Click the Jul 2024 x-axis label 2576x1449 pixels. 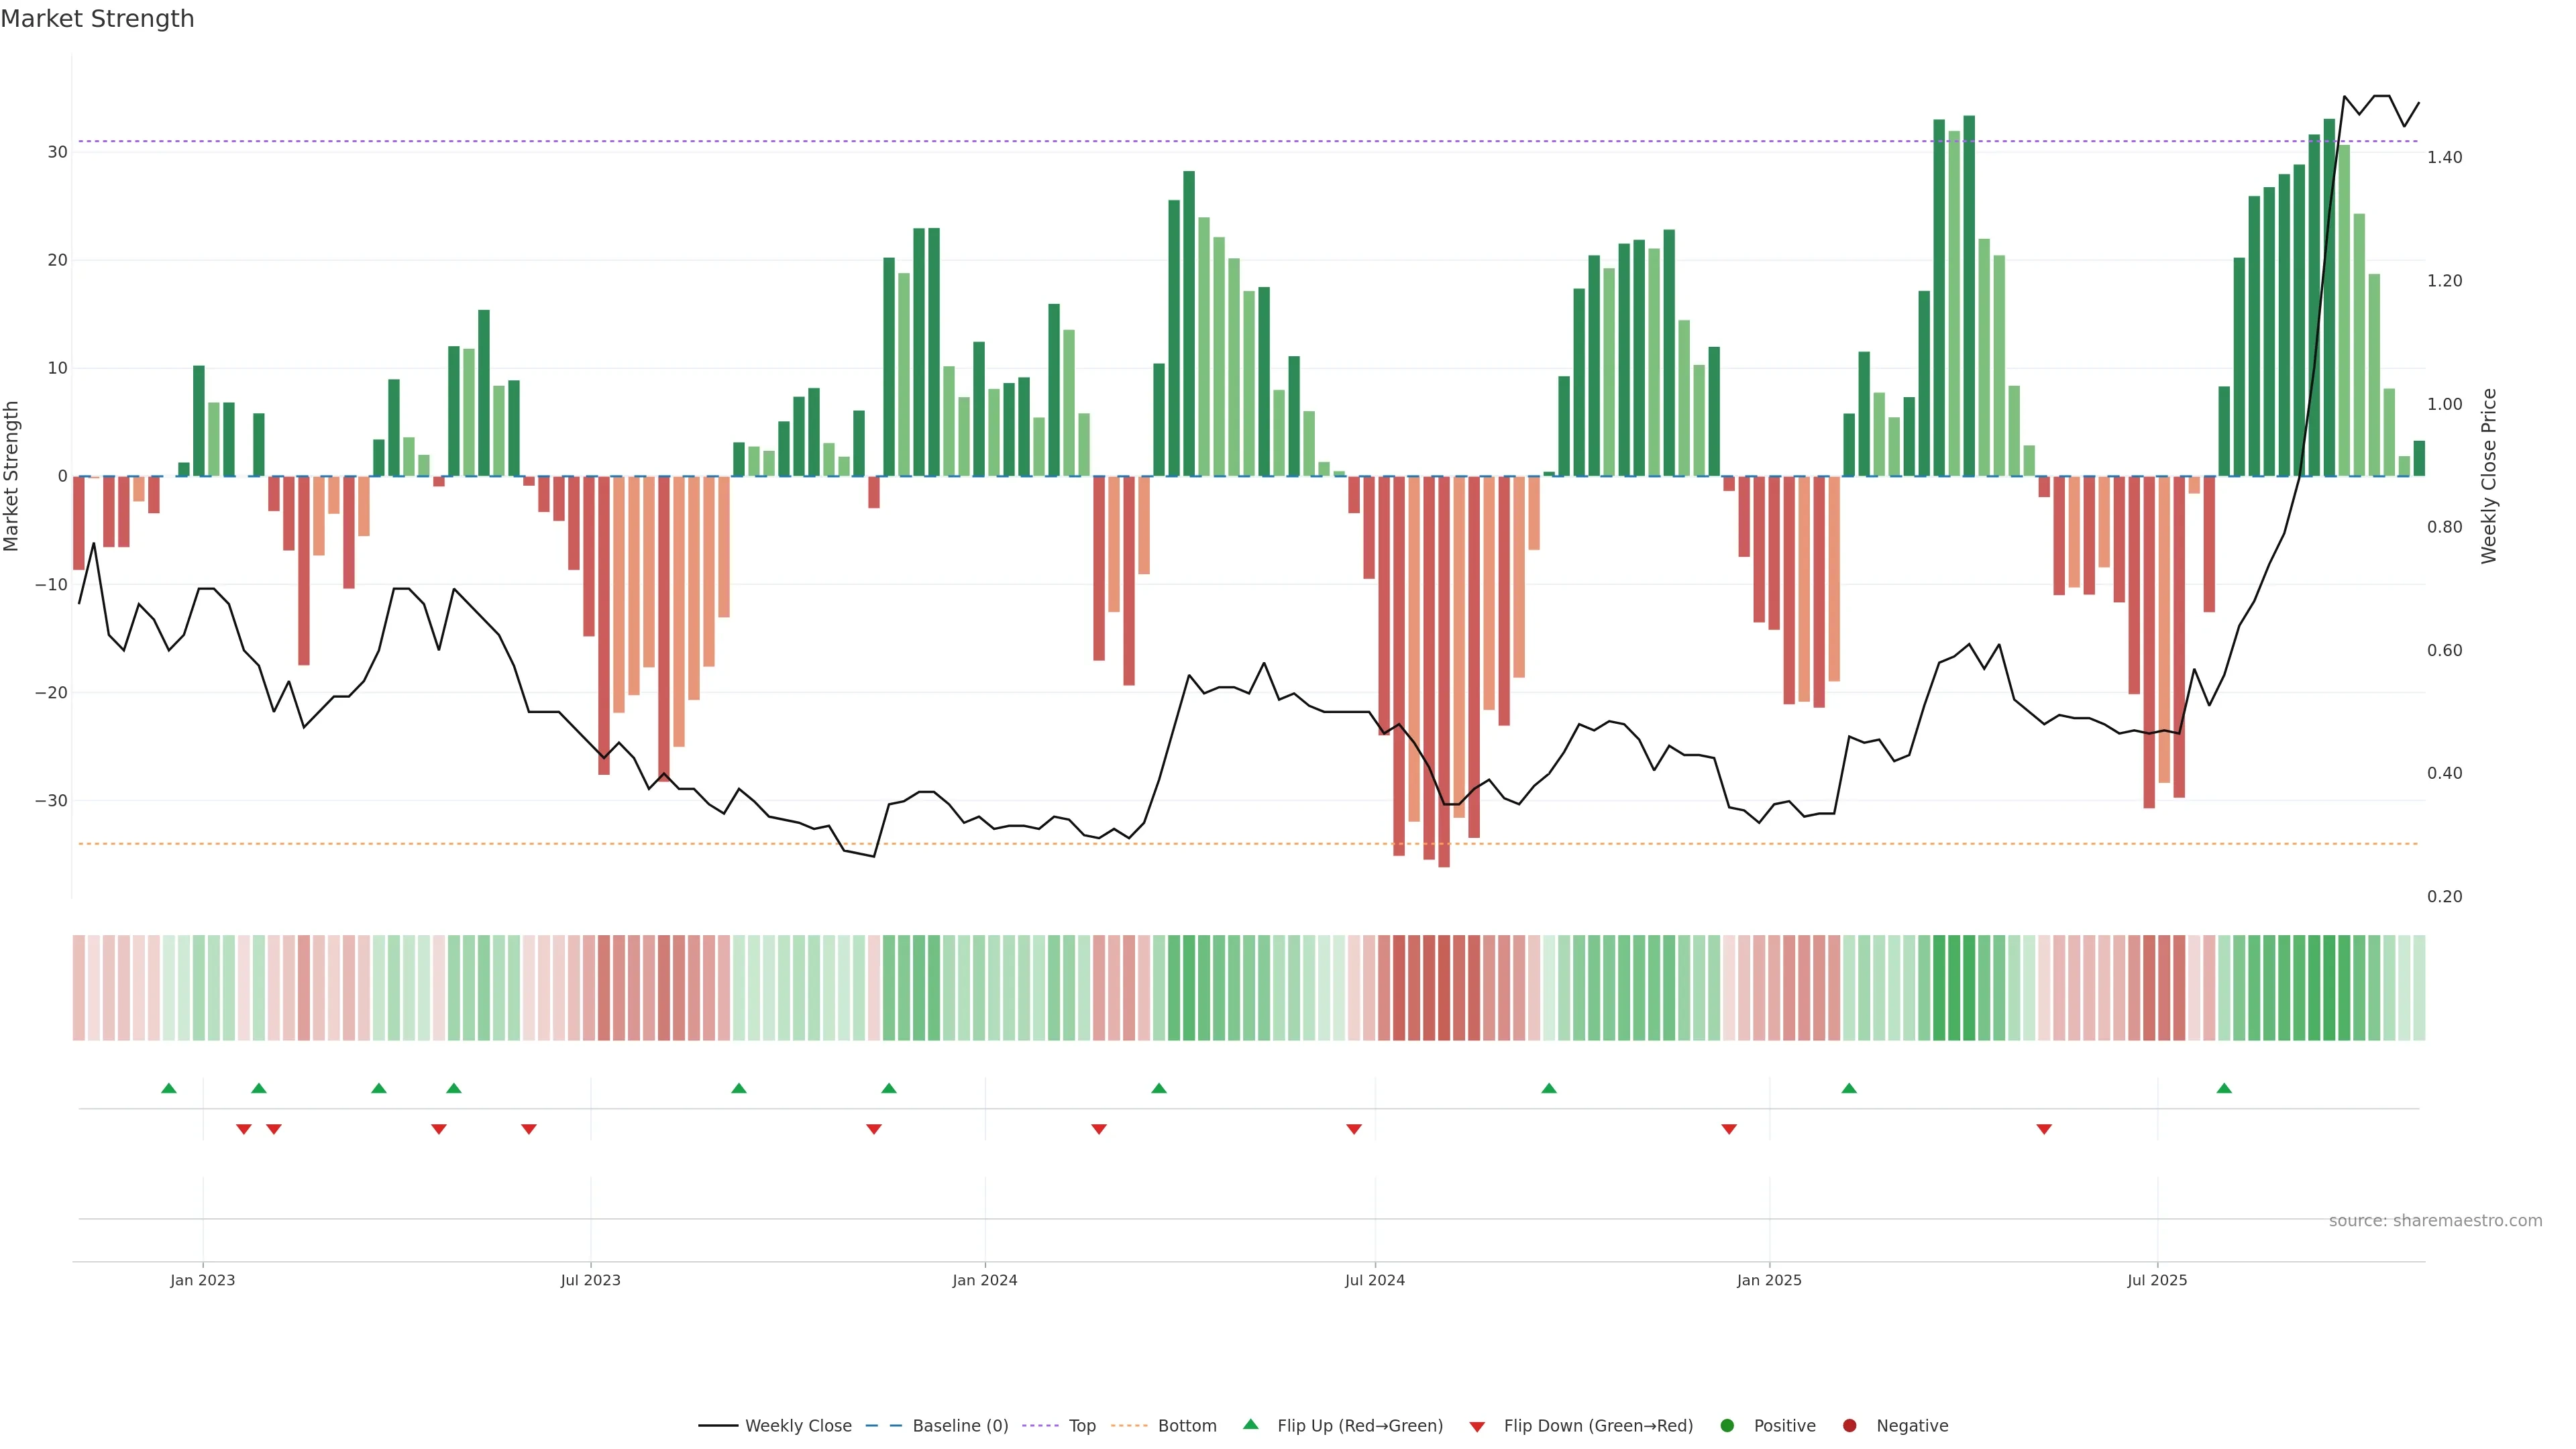point(1374,1280)
